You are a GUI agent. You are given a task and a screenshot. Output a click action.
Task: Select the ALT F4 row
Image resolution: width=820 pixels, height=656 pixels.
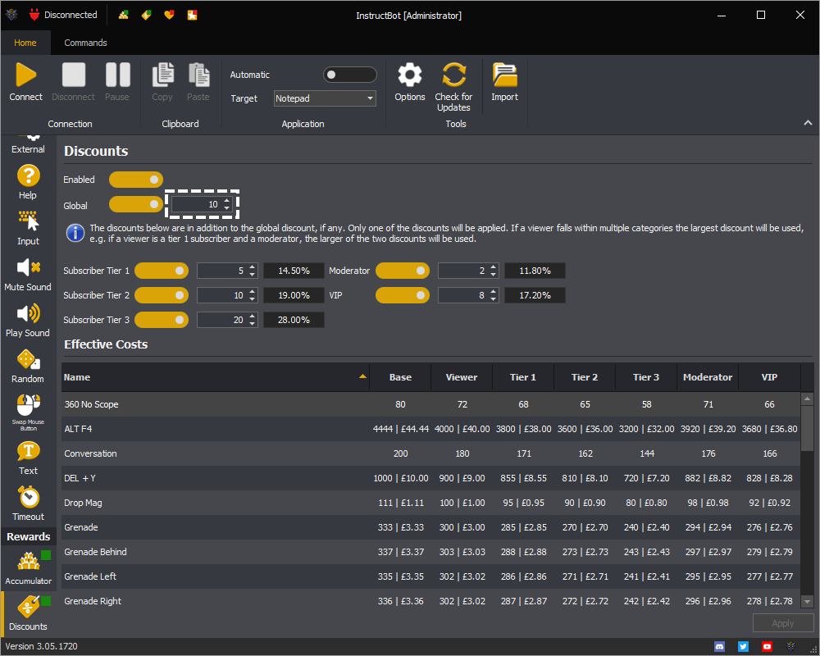tap(430, 429)
